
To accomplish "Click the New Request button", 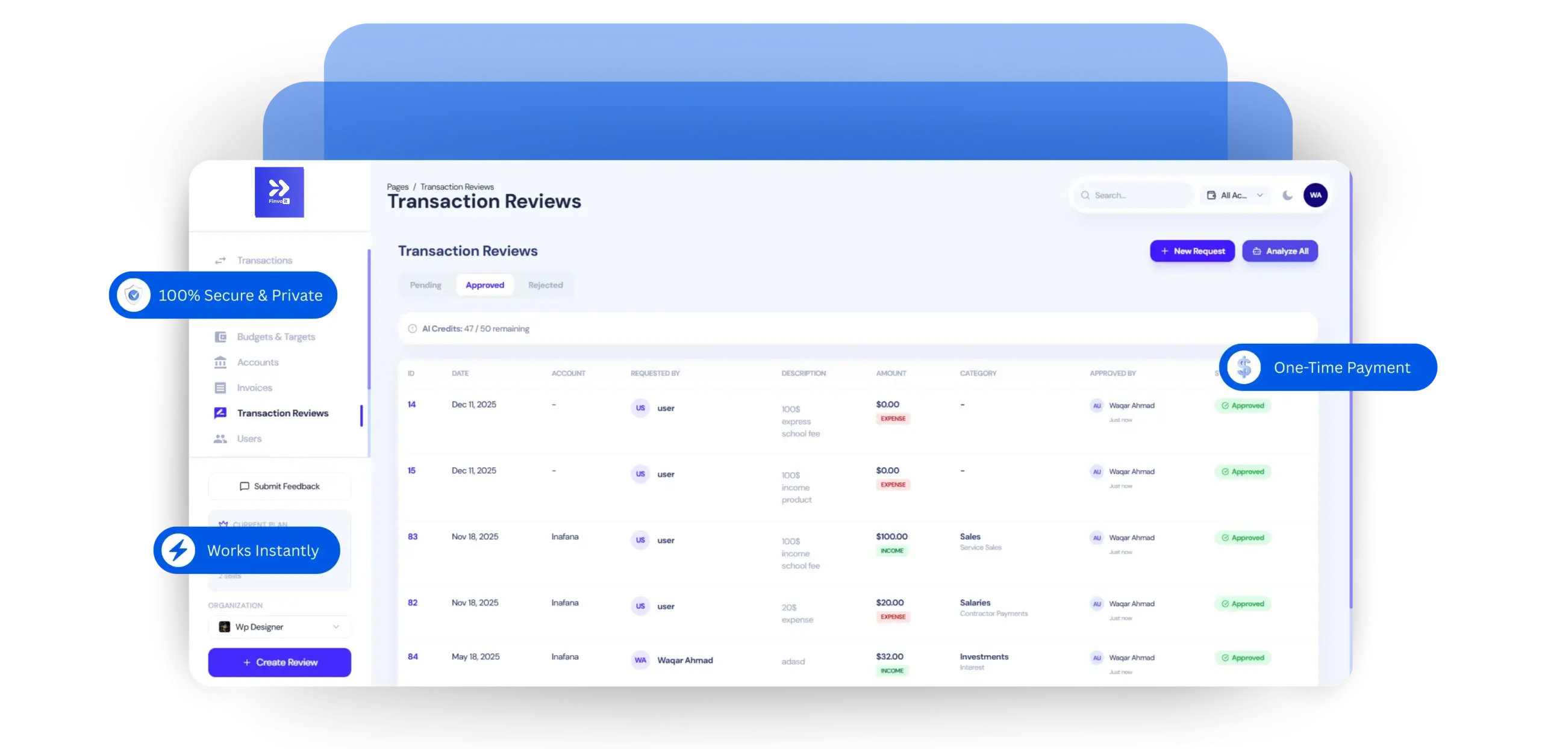I will [1192, 251].
